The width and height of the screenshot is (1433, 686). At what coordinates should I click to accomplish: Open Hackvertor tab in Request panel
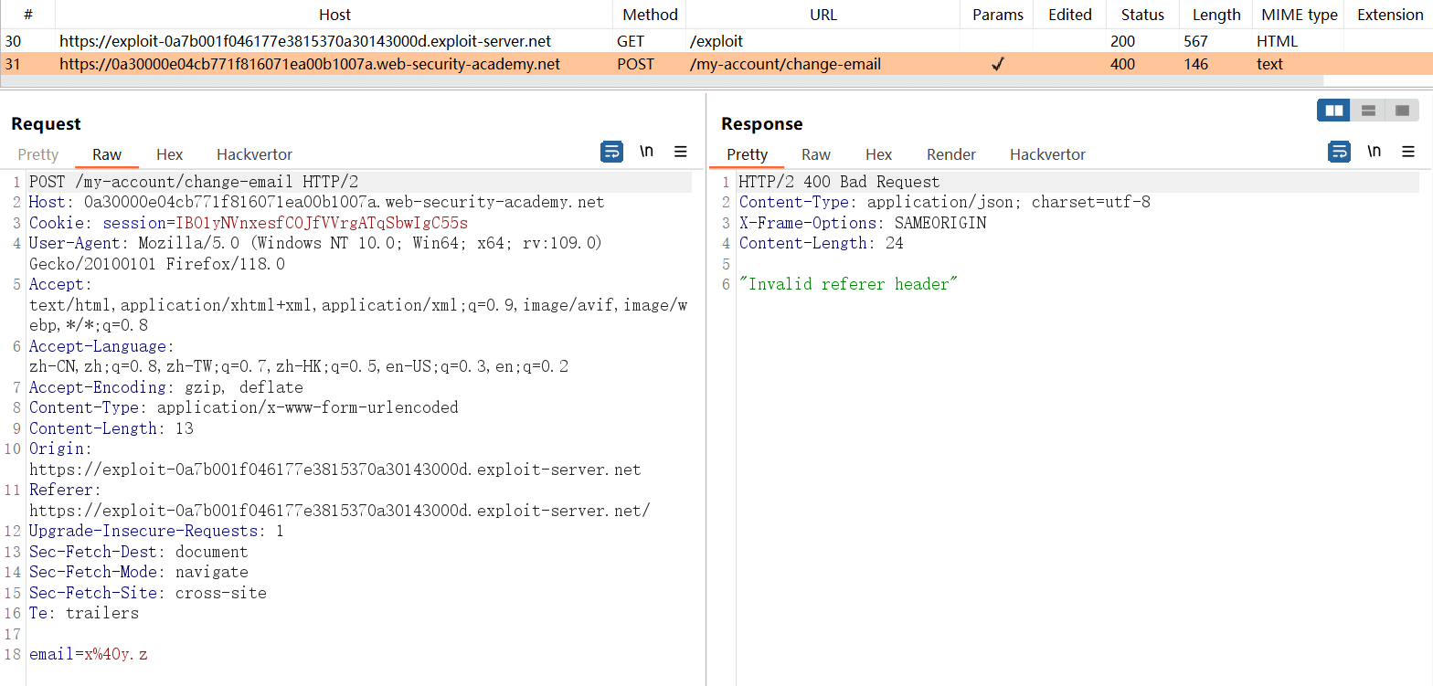[x=254, y=154]
